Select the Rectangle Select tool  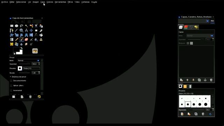click(12, 26)
